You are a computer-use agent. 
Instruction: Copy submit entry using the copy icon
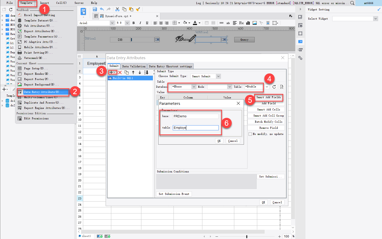pyautogui.click(x=127, y=72)
